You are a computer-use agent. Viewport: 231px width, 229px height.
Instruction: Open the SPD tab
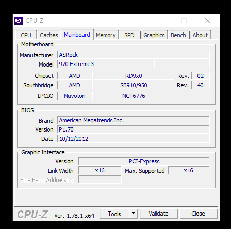click(x=129, y=35)
